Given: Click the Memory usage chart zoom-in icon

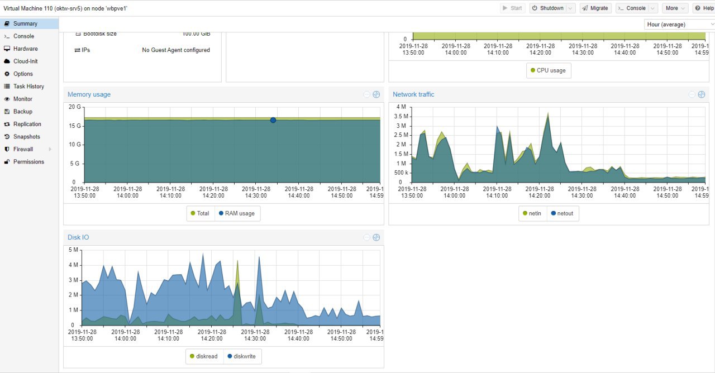Looking at the screenshot, I should [376, 94].
